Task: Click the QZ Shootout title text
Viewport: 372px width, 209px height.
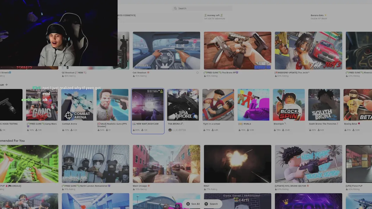Action: pos(74,73)
